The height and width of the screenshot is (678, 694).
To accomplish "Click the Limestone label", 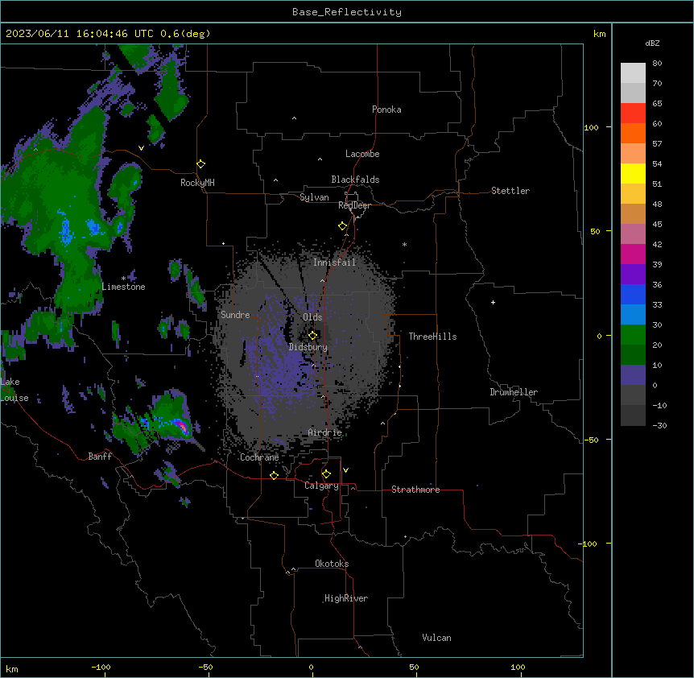I will click(123, 287).
